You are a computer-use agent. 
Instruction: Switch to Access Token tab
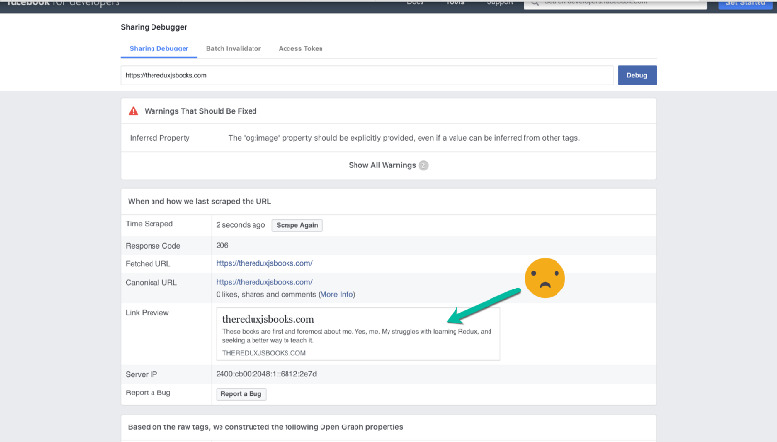[300, 48]
